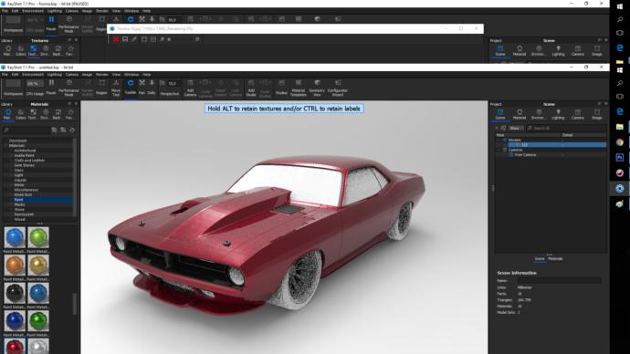Open the Material tab in front project panel
The height and width of the screenshot is (354, 630).
[x=520, y=114]
